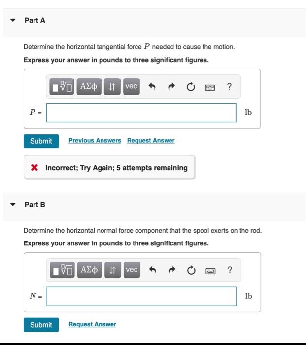Viewport: 306px width, 345px height.
Task: Click the P answer input field
Action: [141, 113]
